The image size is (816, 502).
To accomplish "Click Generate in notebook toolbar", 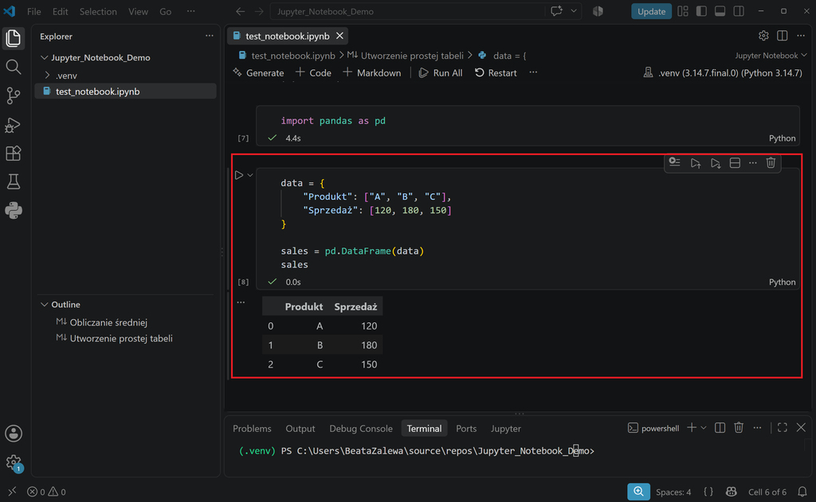I will [x=259, y=72].
